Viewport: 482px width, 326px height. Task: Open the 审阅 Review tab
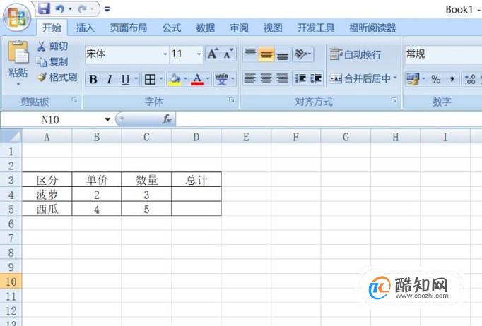click(x=239, y=28)
